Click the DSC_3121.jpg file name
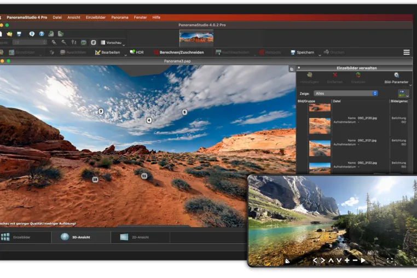Viewport: 417px width, 278px height. (x=367, y=140)
